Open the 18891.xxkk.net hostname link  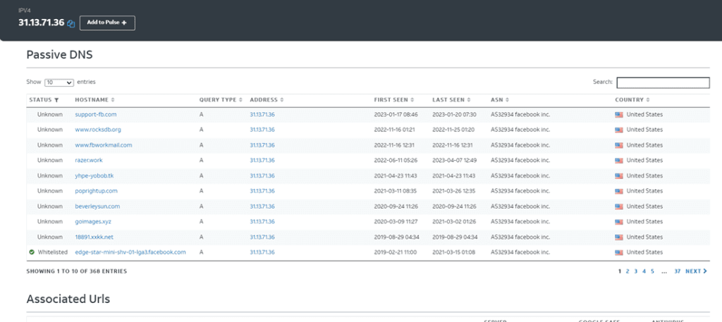[94, 237]
